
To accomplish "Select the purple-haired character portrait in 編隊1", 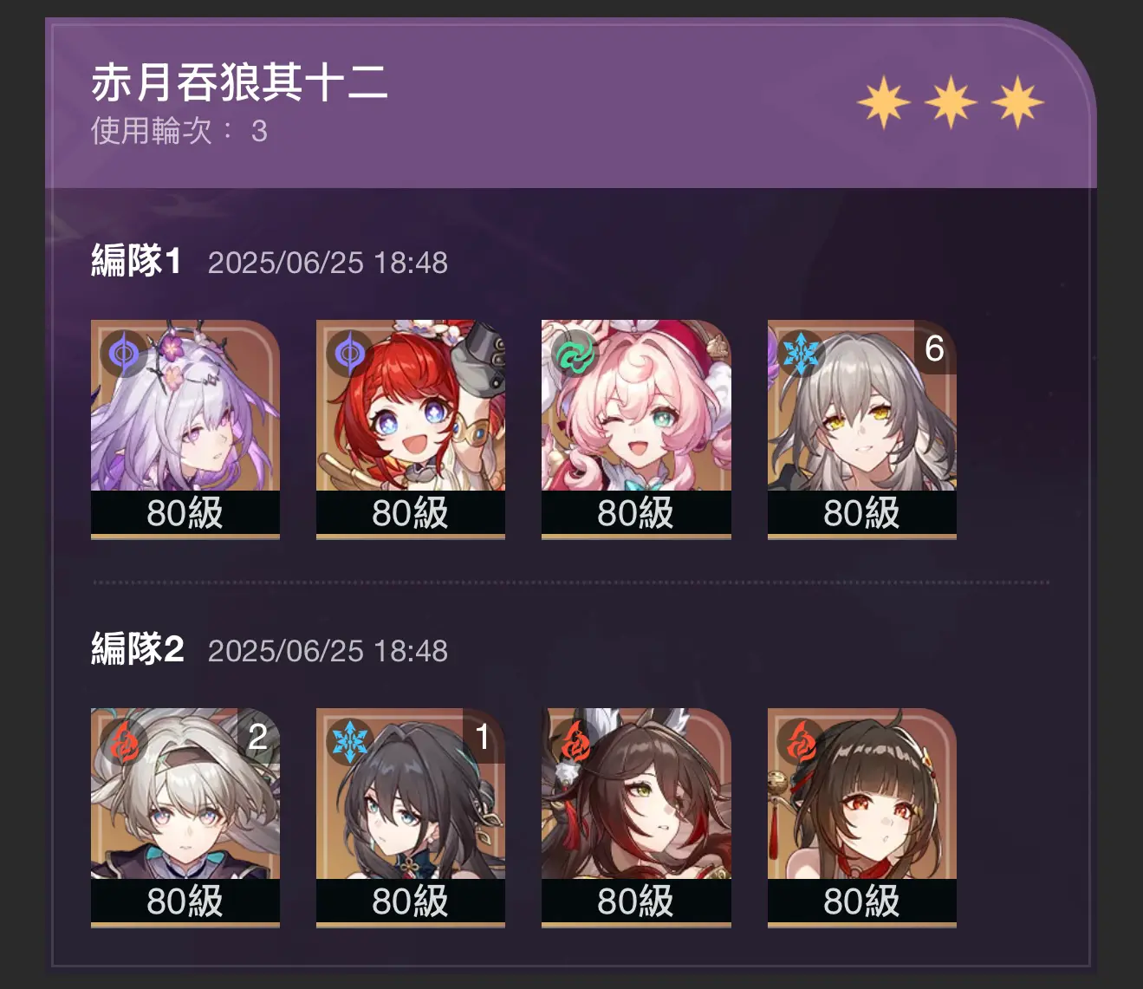I will coord(185,429).
